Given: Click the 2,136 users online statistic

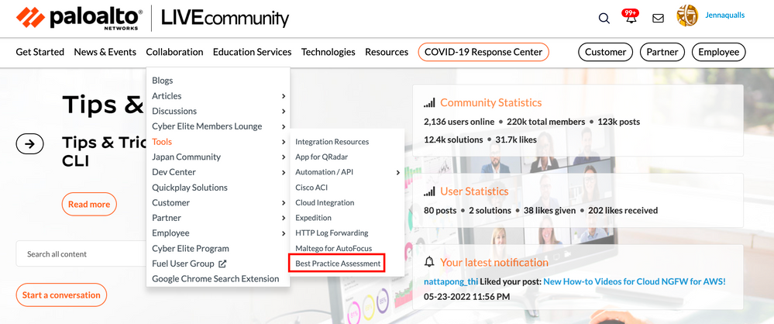Looking at the screenshot, I should coord(459,122).
